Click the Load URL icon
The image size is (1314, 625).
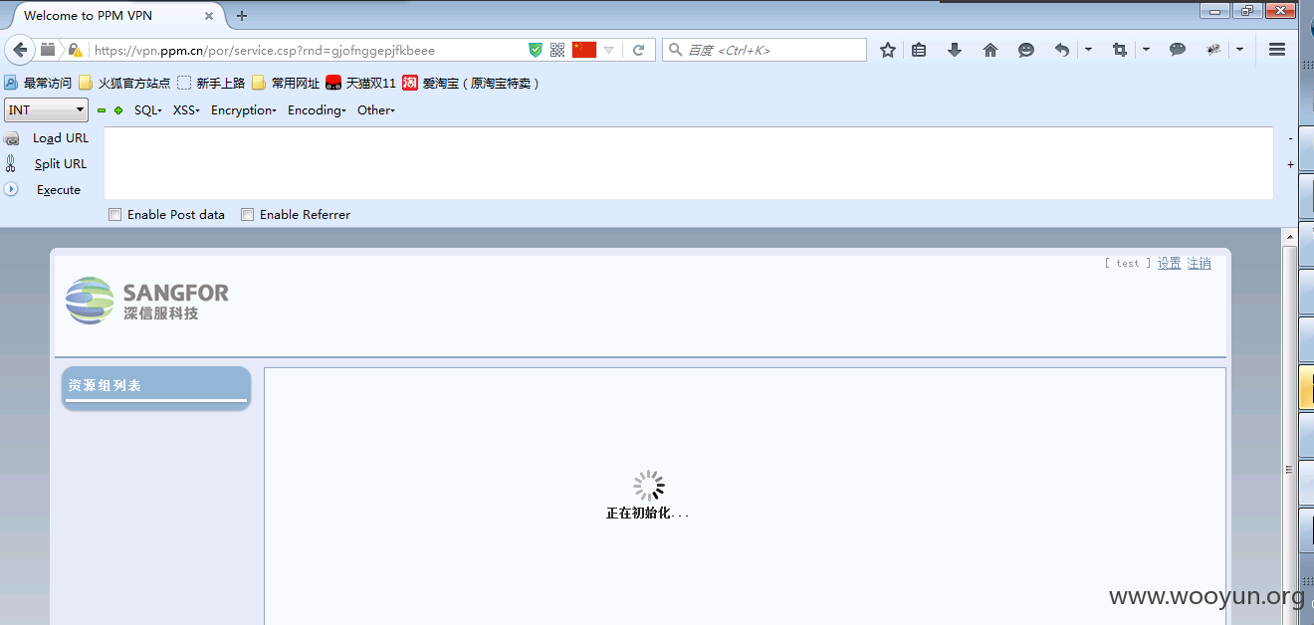point(12,139)
